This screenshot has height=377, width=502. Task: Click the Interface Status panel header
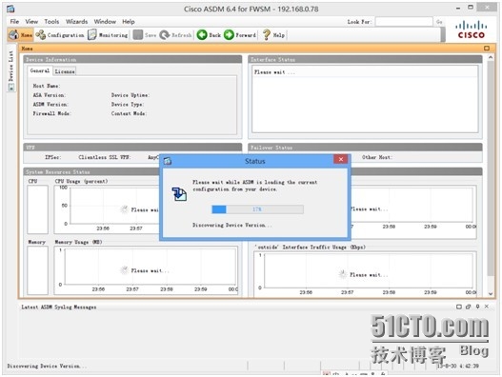click(365, 59)
